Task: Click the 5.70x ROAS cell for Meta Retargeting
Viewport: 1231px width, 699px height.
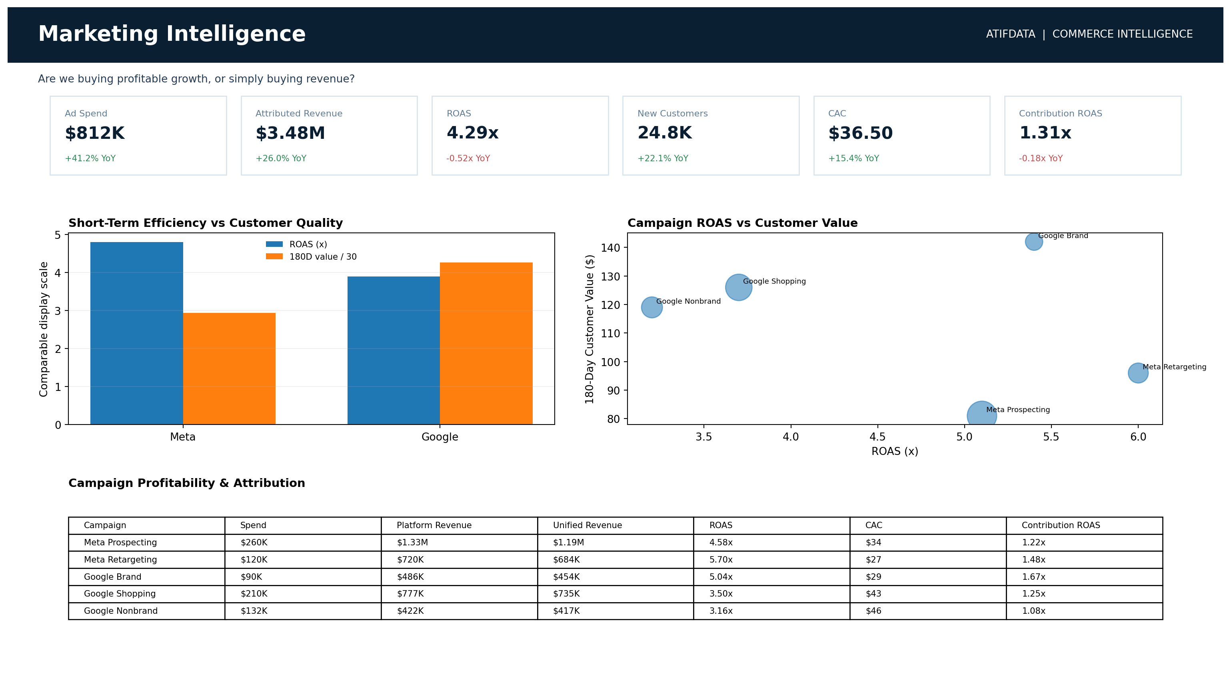Action: (772, 560)
